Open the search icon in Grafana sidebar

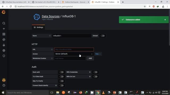[4, 23]
